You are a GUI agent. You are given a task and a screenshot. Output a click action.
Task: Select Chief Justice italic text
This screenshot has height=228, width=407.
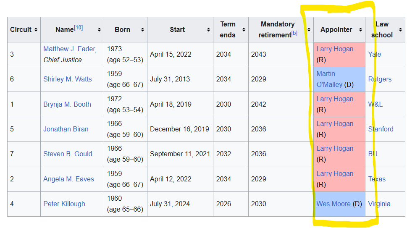click(63, 60)
